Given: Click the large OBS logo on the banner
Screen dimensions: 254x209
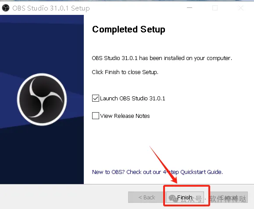Looking at the screenshot, I should (42, 99).
